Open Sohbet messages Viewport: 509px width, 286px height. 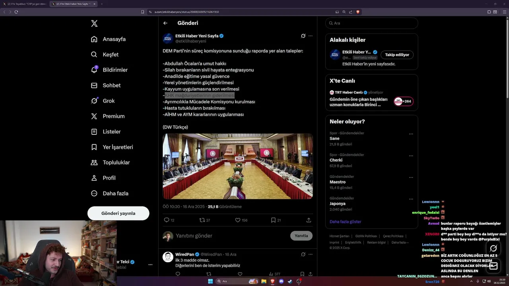click(106, 85)
